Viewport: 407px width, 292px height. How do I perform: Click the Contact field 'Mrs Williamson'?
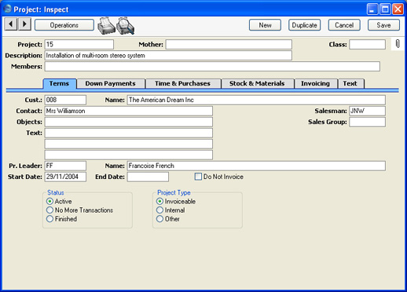point(129,111)
